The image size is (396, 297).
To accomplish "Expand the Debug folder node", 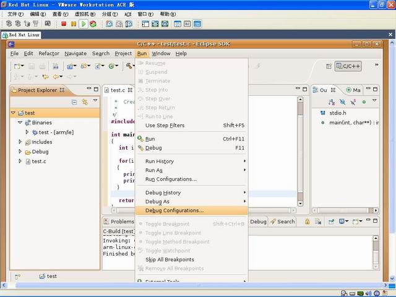I will [20, 151].
